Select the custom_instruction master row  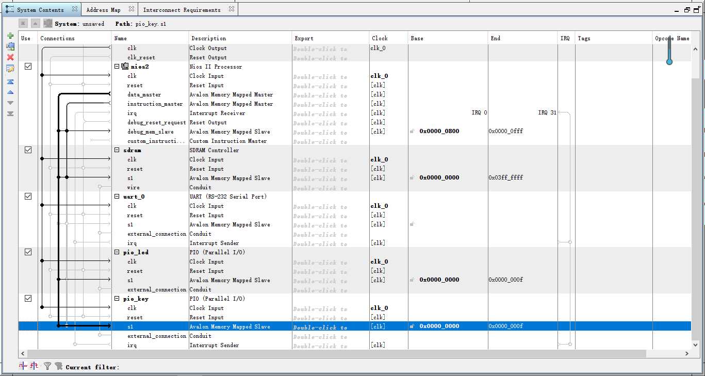pyautogui.click(x=355, y=141)
